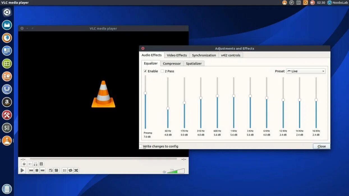The width and height of the screenshot is (349, 196).
Task: Open the Files manager in launcher
Action: [x=7, y=25]
